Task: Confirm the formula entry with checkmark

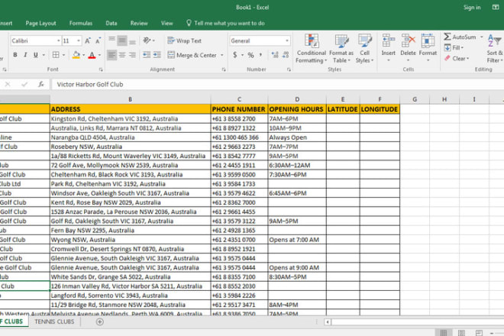Action: pos(24,85)
